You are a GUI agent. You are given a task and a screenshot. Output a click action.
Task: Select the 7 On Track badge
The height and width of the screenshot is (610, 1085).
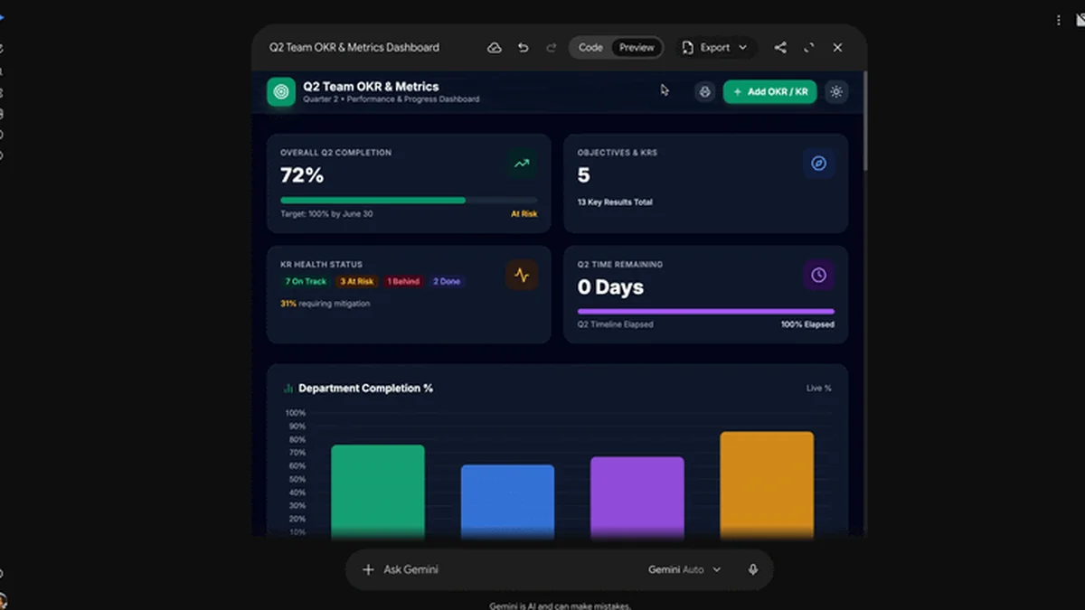pos(306,282)
